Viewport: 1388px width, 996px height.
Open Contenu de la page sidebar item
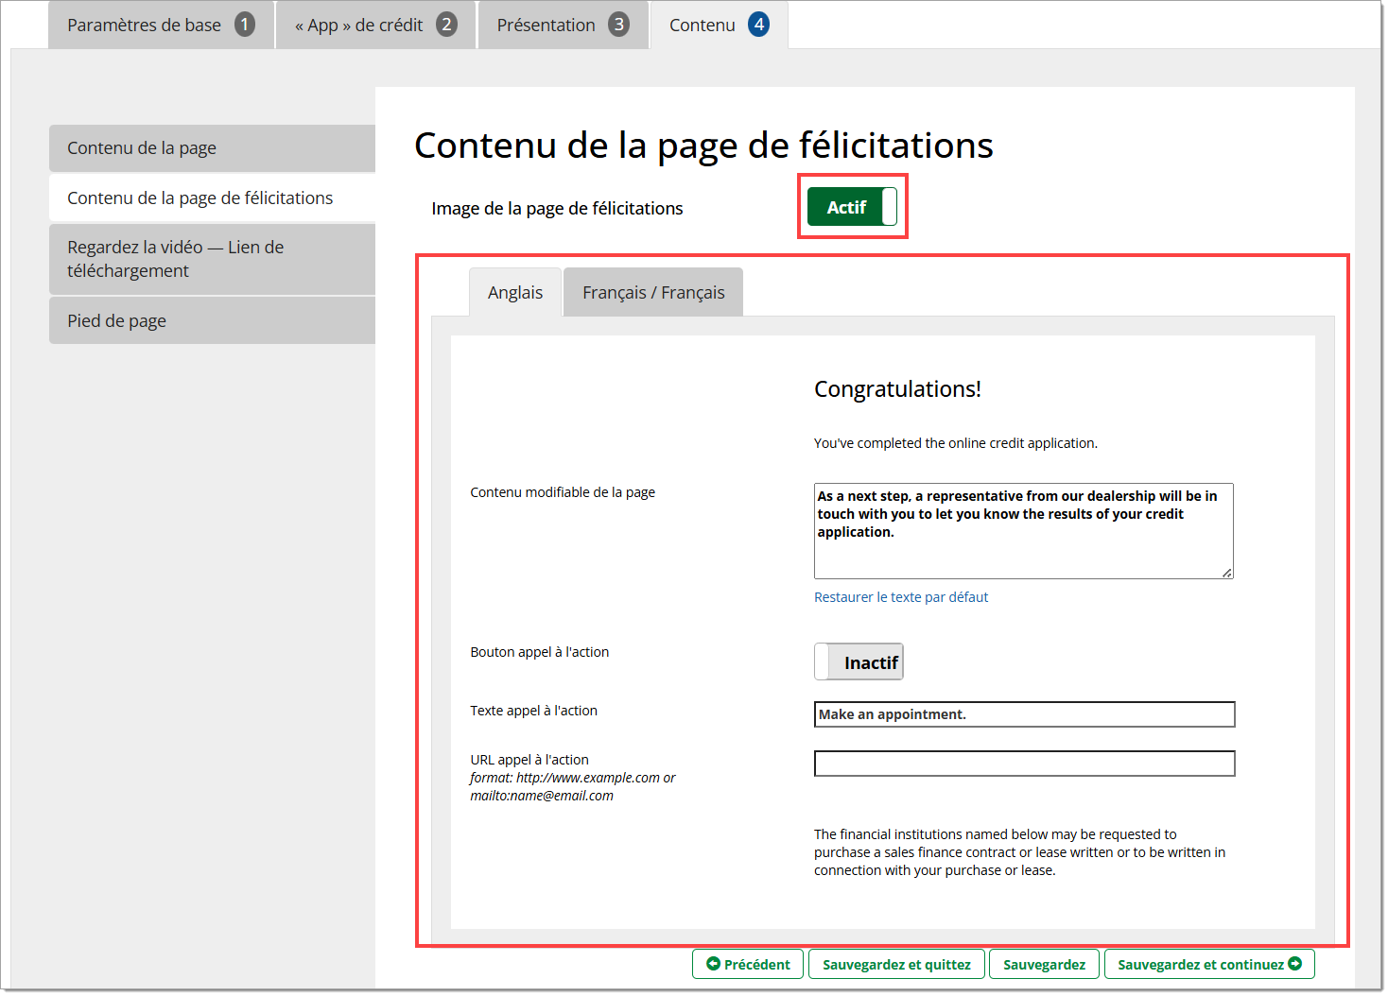[212, 148]
